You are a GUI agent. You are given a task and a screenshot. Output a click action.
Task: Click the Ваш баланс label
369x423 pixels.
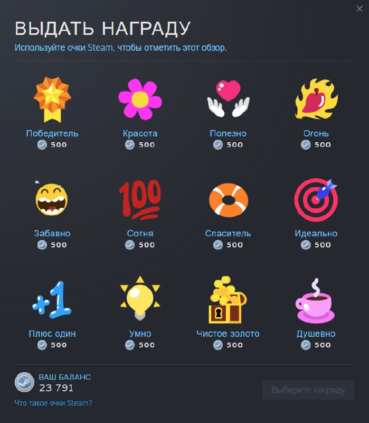click(64, 377)
